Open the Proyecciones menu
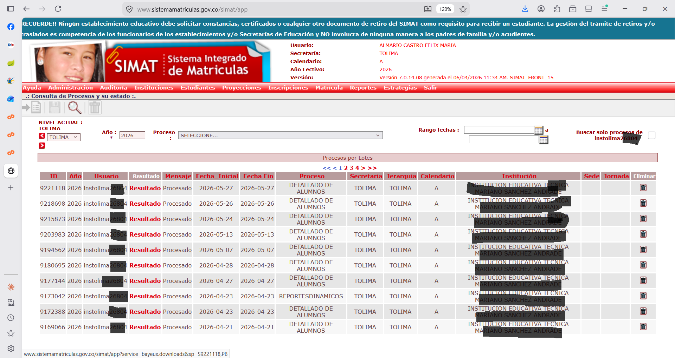Viewport: 675px width, 358px height. 242,88
